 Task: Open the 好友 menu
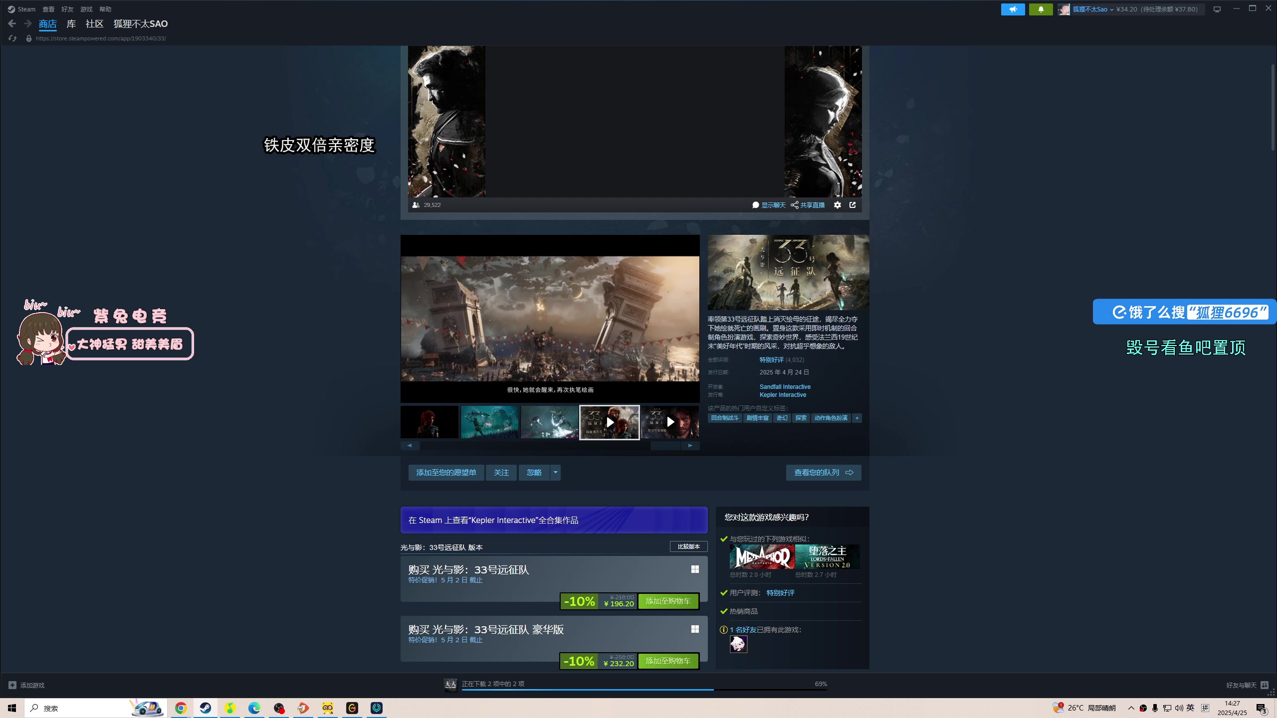click(x=67, y=9)
